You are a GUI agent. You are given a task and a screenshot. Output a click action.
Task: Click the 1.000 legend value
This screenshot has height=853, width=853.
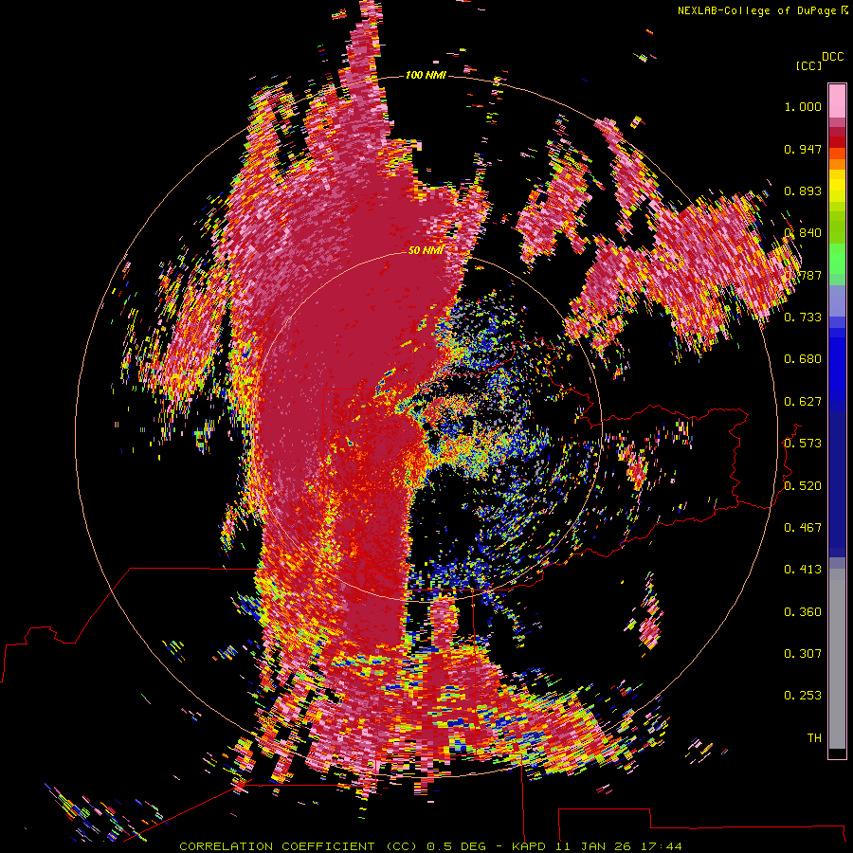tap(803, 106)
